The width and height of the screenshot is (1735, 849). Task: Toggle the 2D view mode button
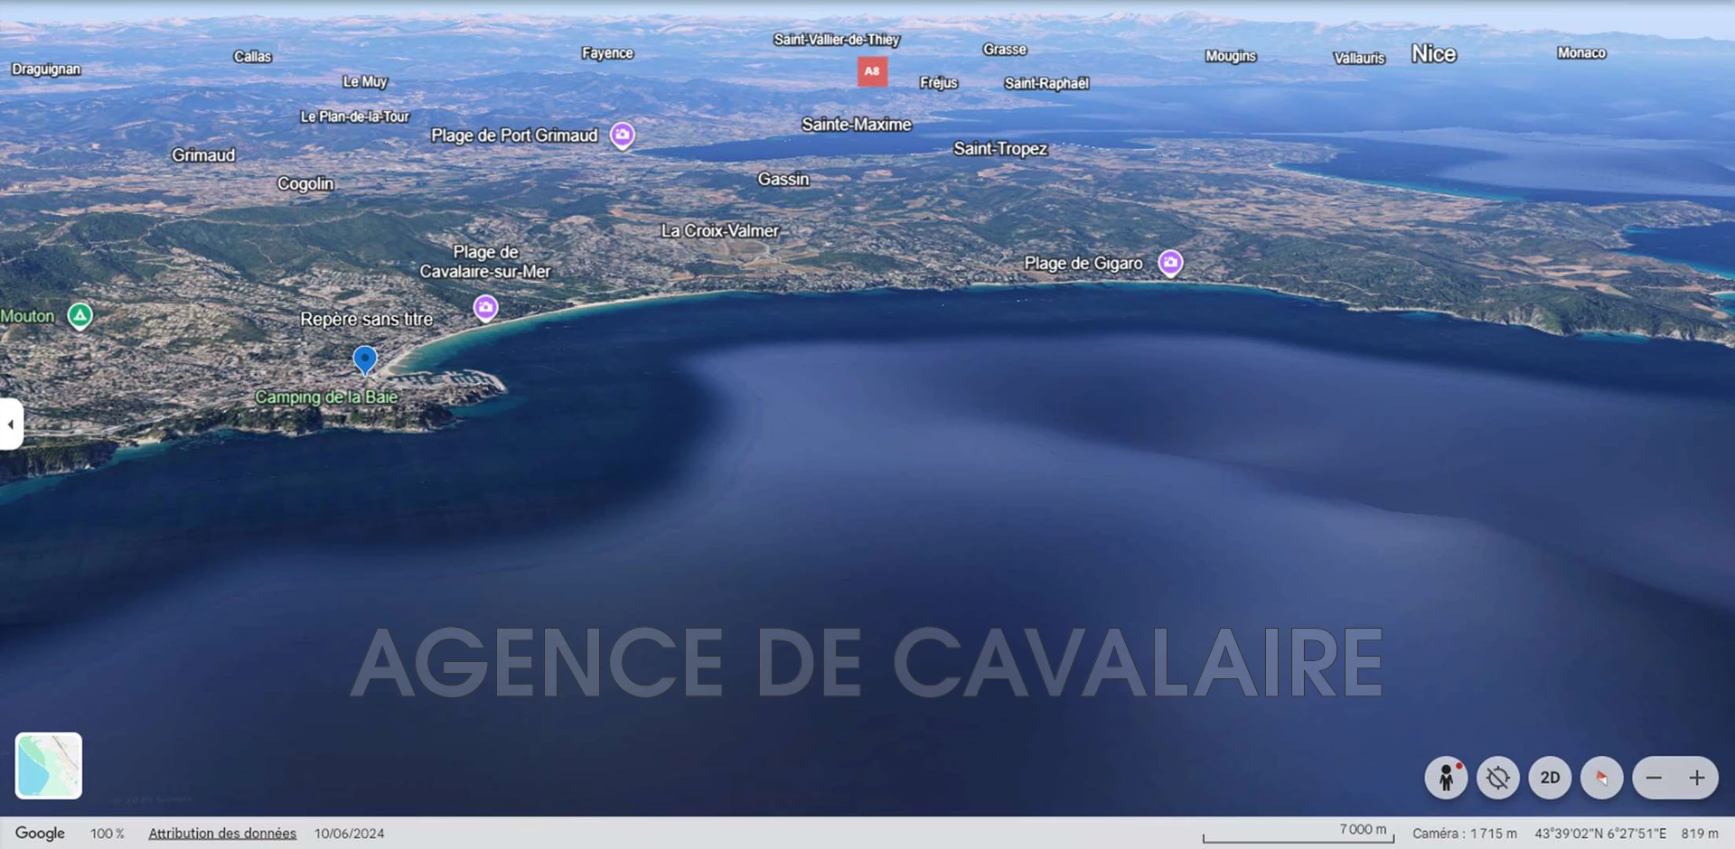pyautogui.click(x=1550, y=778)
